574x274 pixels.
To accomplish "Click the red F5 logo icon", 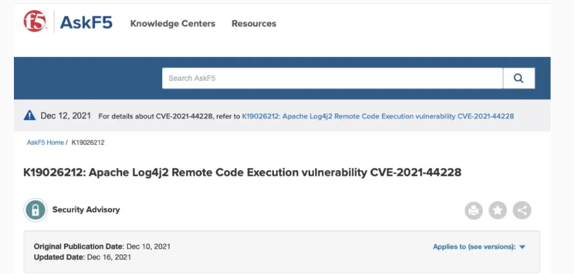I will 34,22.
